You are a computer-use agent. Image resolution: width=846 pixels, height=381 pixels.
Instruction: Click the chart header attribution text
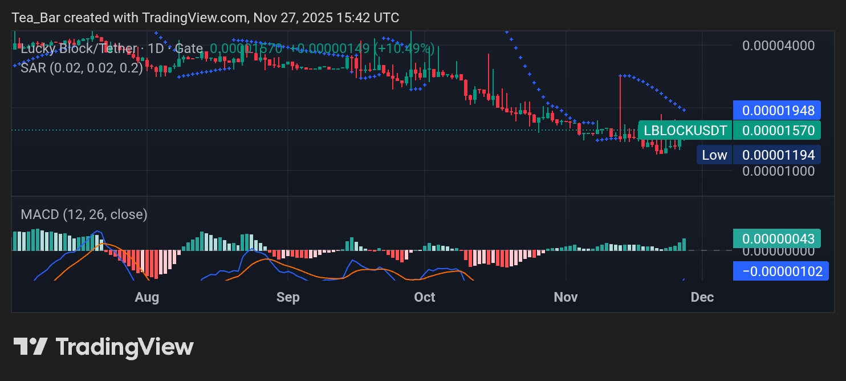206,18
